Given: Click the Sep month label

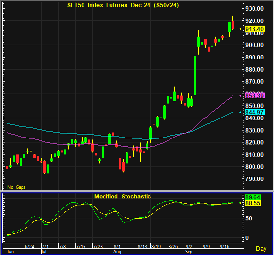Looking at the screenshot, I should click(189, 252).
